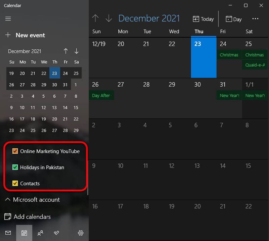
Task: Disable the Contacts calendar checkbox
Action: coord(15,183)
